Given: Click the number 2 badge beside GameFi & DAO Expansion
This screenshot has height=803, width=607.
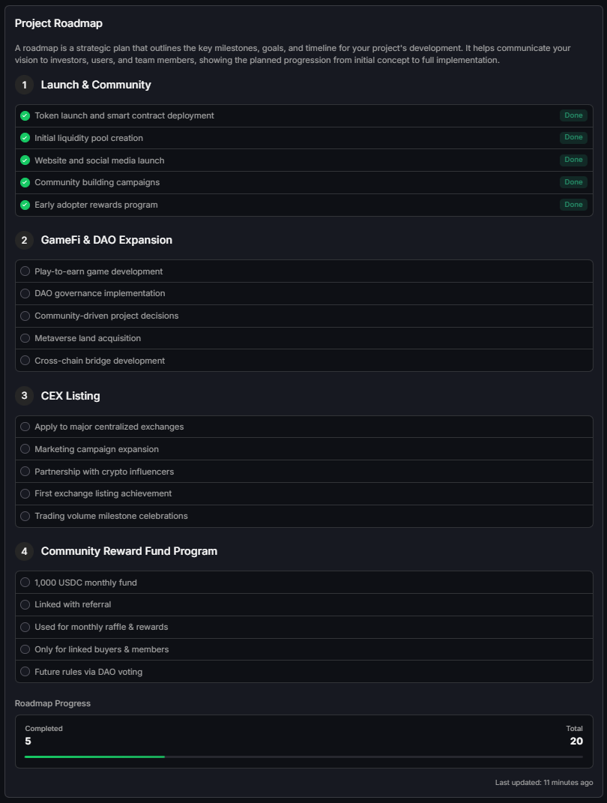Looking at the screenshot, I should (x=23, y=241).
